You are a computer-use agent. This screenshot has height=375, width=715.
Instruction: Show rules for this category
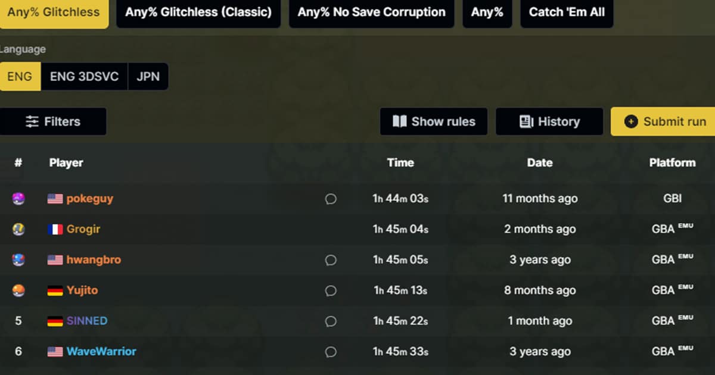[x=434, y=121]
